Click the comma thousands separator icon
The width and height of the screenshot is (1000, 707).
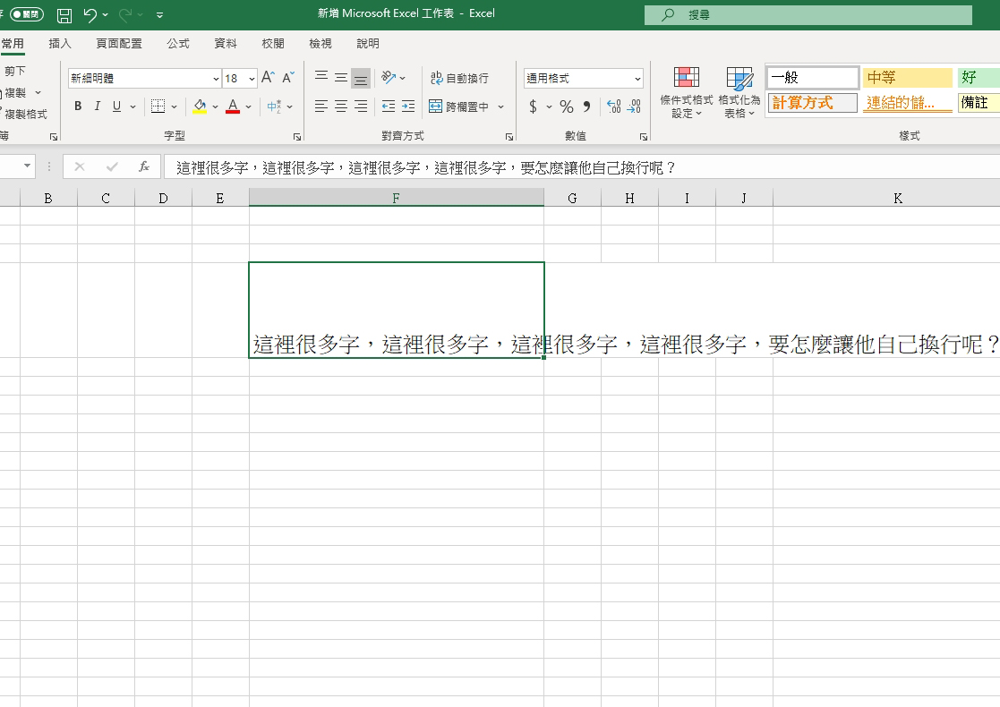pos(585,106)
